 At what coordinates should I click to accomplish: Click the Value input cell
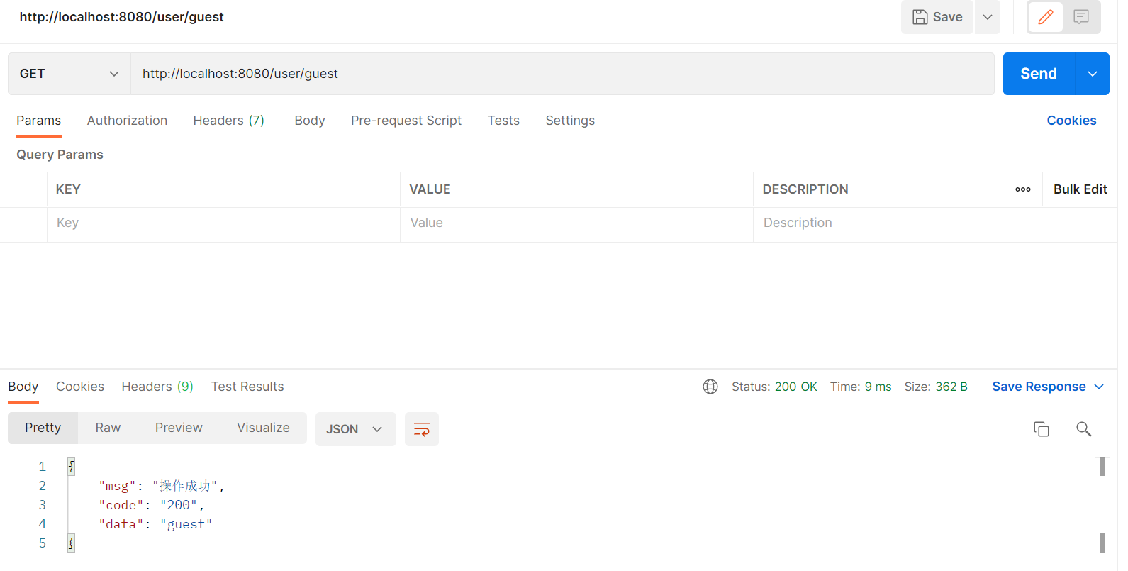coord(576,223)
